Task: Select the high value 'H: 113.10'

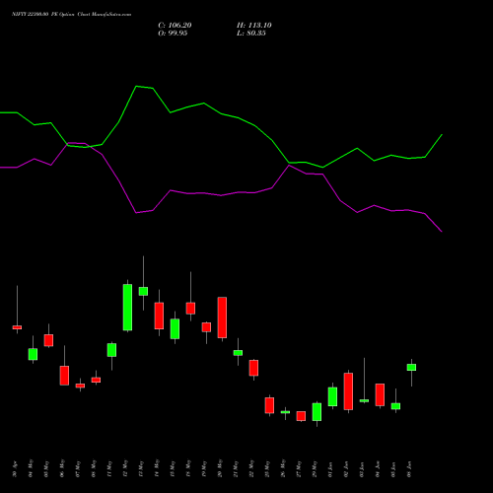Action: (x=254, y=26)
